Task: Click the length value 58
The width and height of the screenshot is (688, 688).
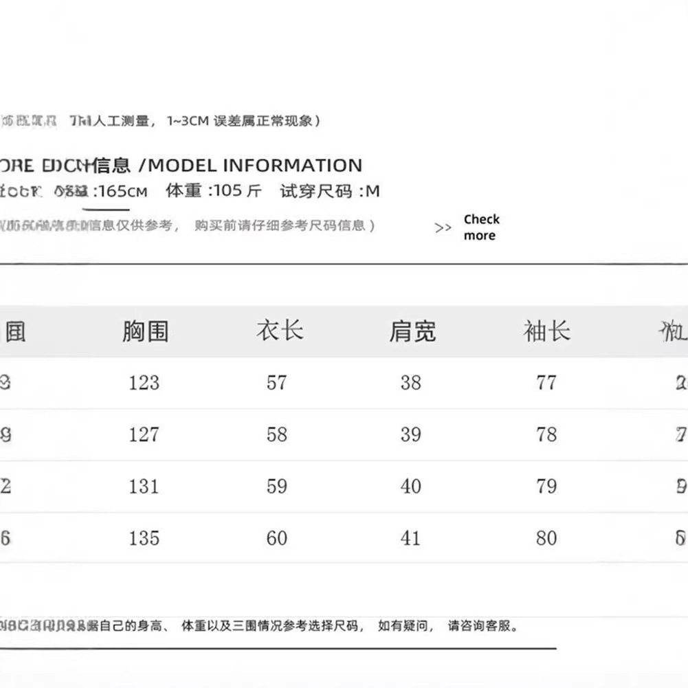Action: point(277,434)
